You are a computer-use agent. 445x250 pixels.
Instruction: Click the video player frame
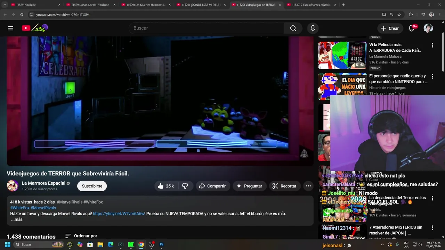coord(160,101)
